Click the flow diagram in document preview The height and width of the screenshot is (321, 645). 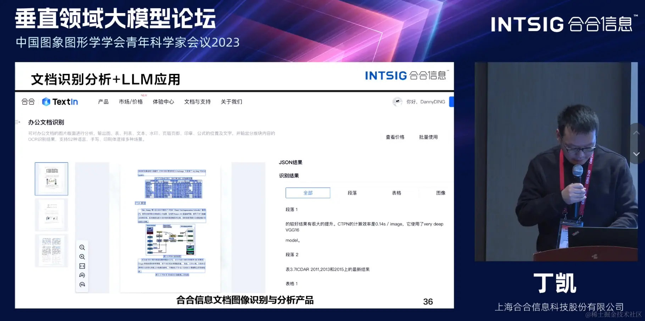click(171, 240)
